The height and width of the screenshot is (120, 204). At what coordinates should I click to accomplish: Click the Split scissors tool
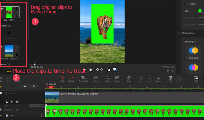[62, 79]
